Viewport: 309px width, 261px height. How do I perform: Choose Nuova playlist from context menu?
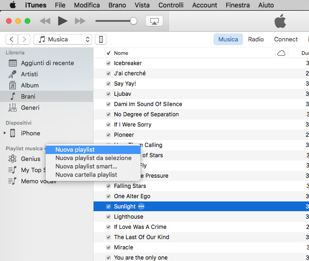tap(93, 150)
